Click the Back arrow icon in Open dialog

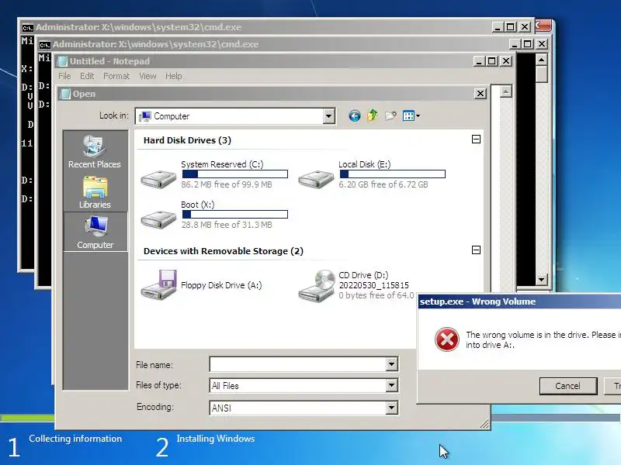click(355, 115)
